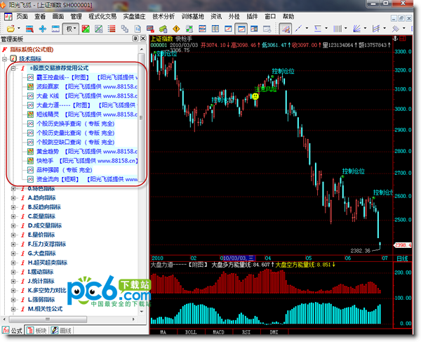Switch to the 画线 bottom tab

(x=62, y=331)
